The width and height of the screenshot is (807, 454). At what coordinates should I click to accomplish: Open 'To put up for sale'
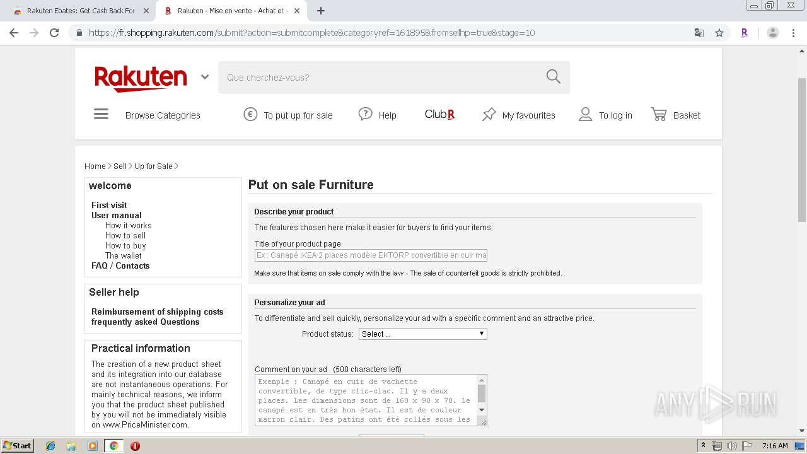tap(298, 115)
